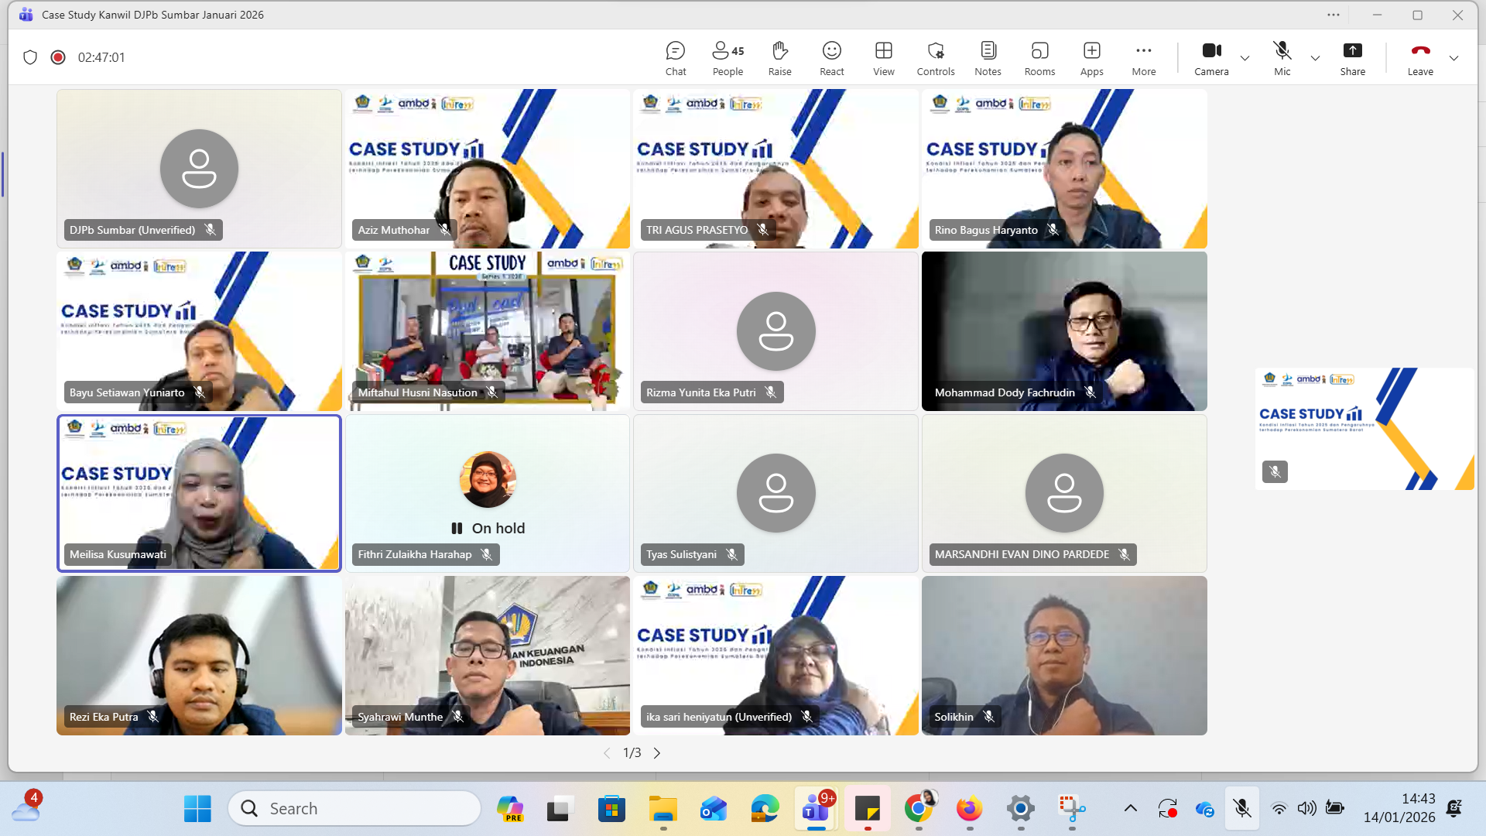The width and height of the screenshot is (1486, 836).
Task: Unmute the Mic in toolbar
Action: point(1282,58)
